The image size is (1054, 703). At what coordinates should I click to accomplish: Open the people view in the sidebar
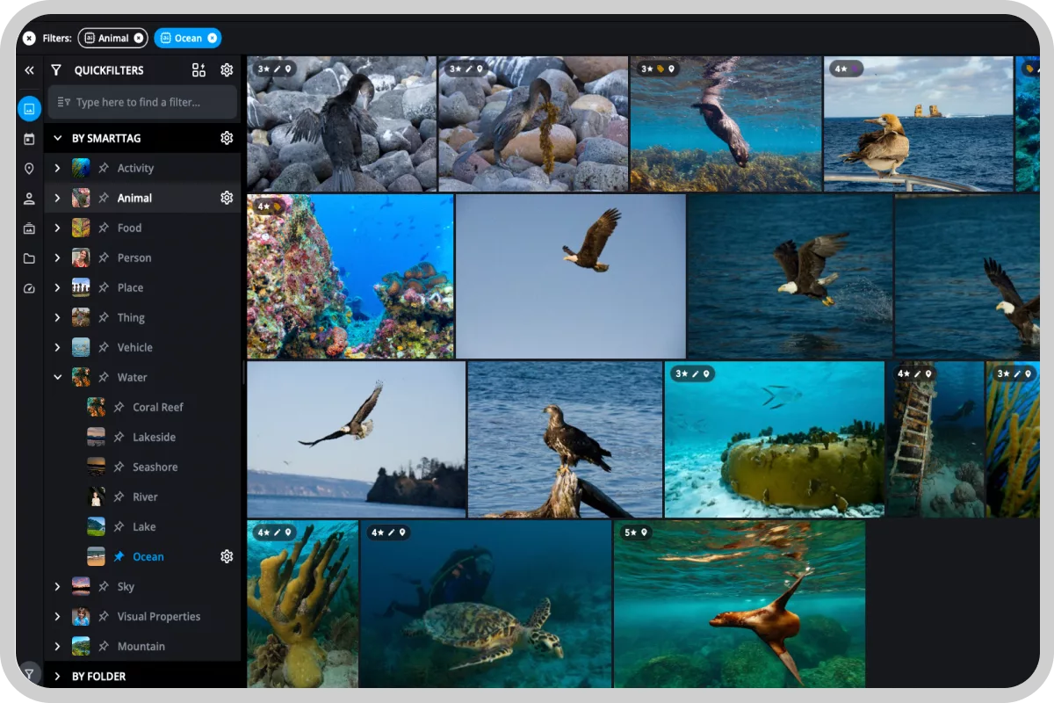pyautogui.click(x=29, y=199)
